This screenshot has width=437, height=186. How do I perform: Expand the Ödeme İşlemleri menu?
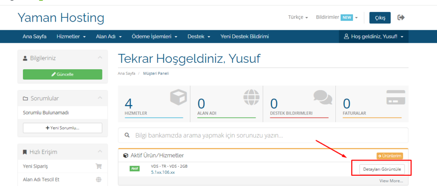[x=154, y=37]
